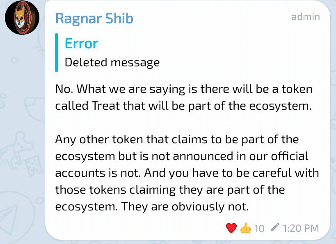Click the teal vertical reply bar
The width and height of the screenshot is (336, 244).
(56, 52)
